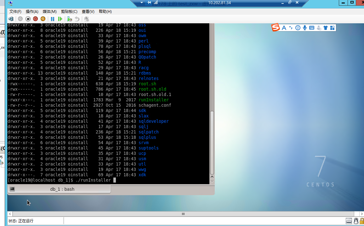
Task: Toggle Sogou English/Chinese A mode
Action: (x=284, y=28)
